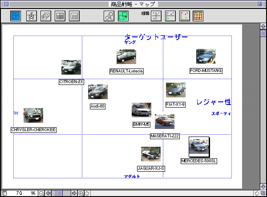
Task: Click the RV axis label
Action: pyautogui.click(x=16, y=113)
